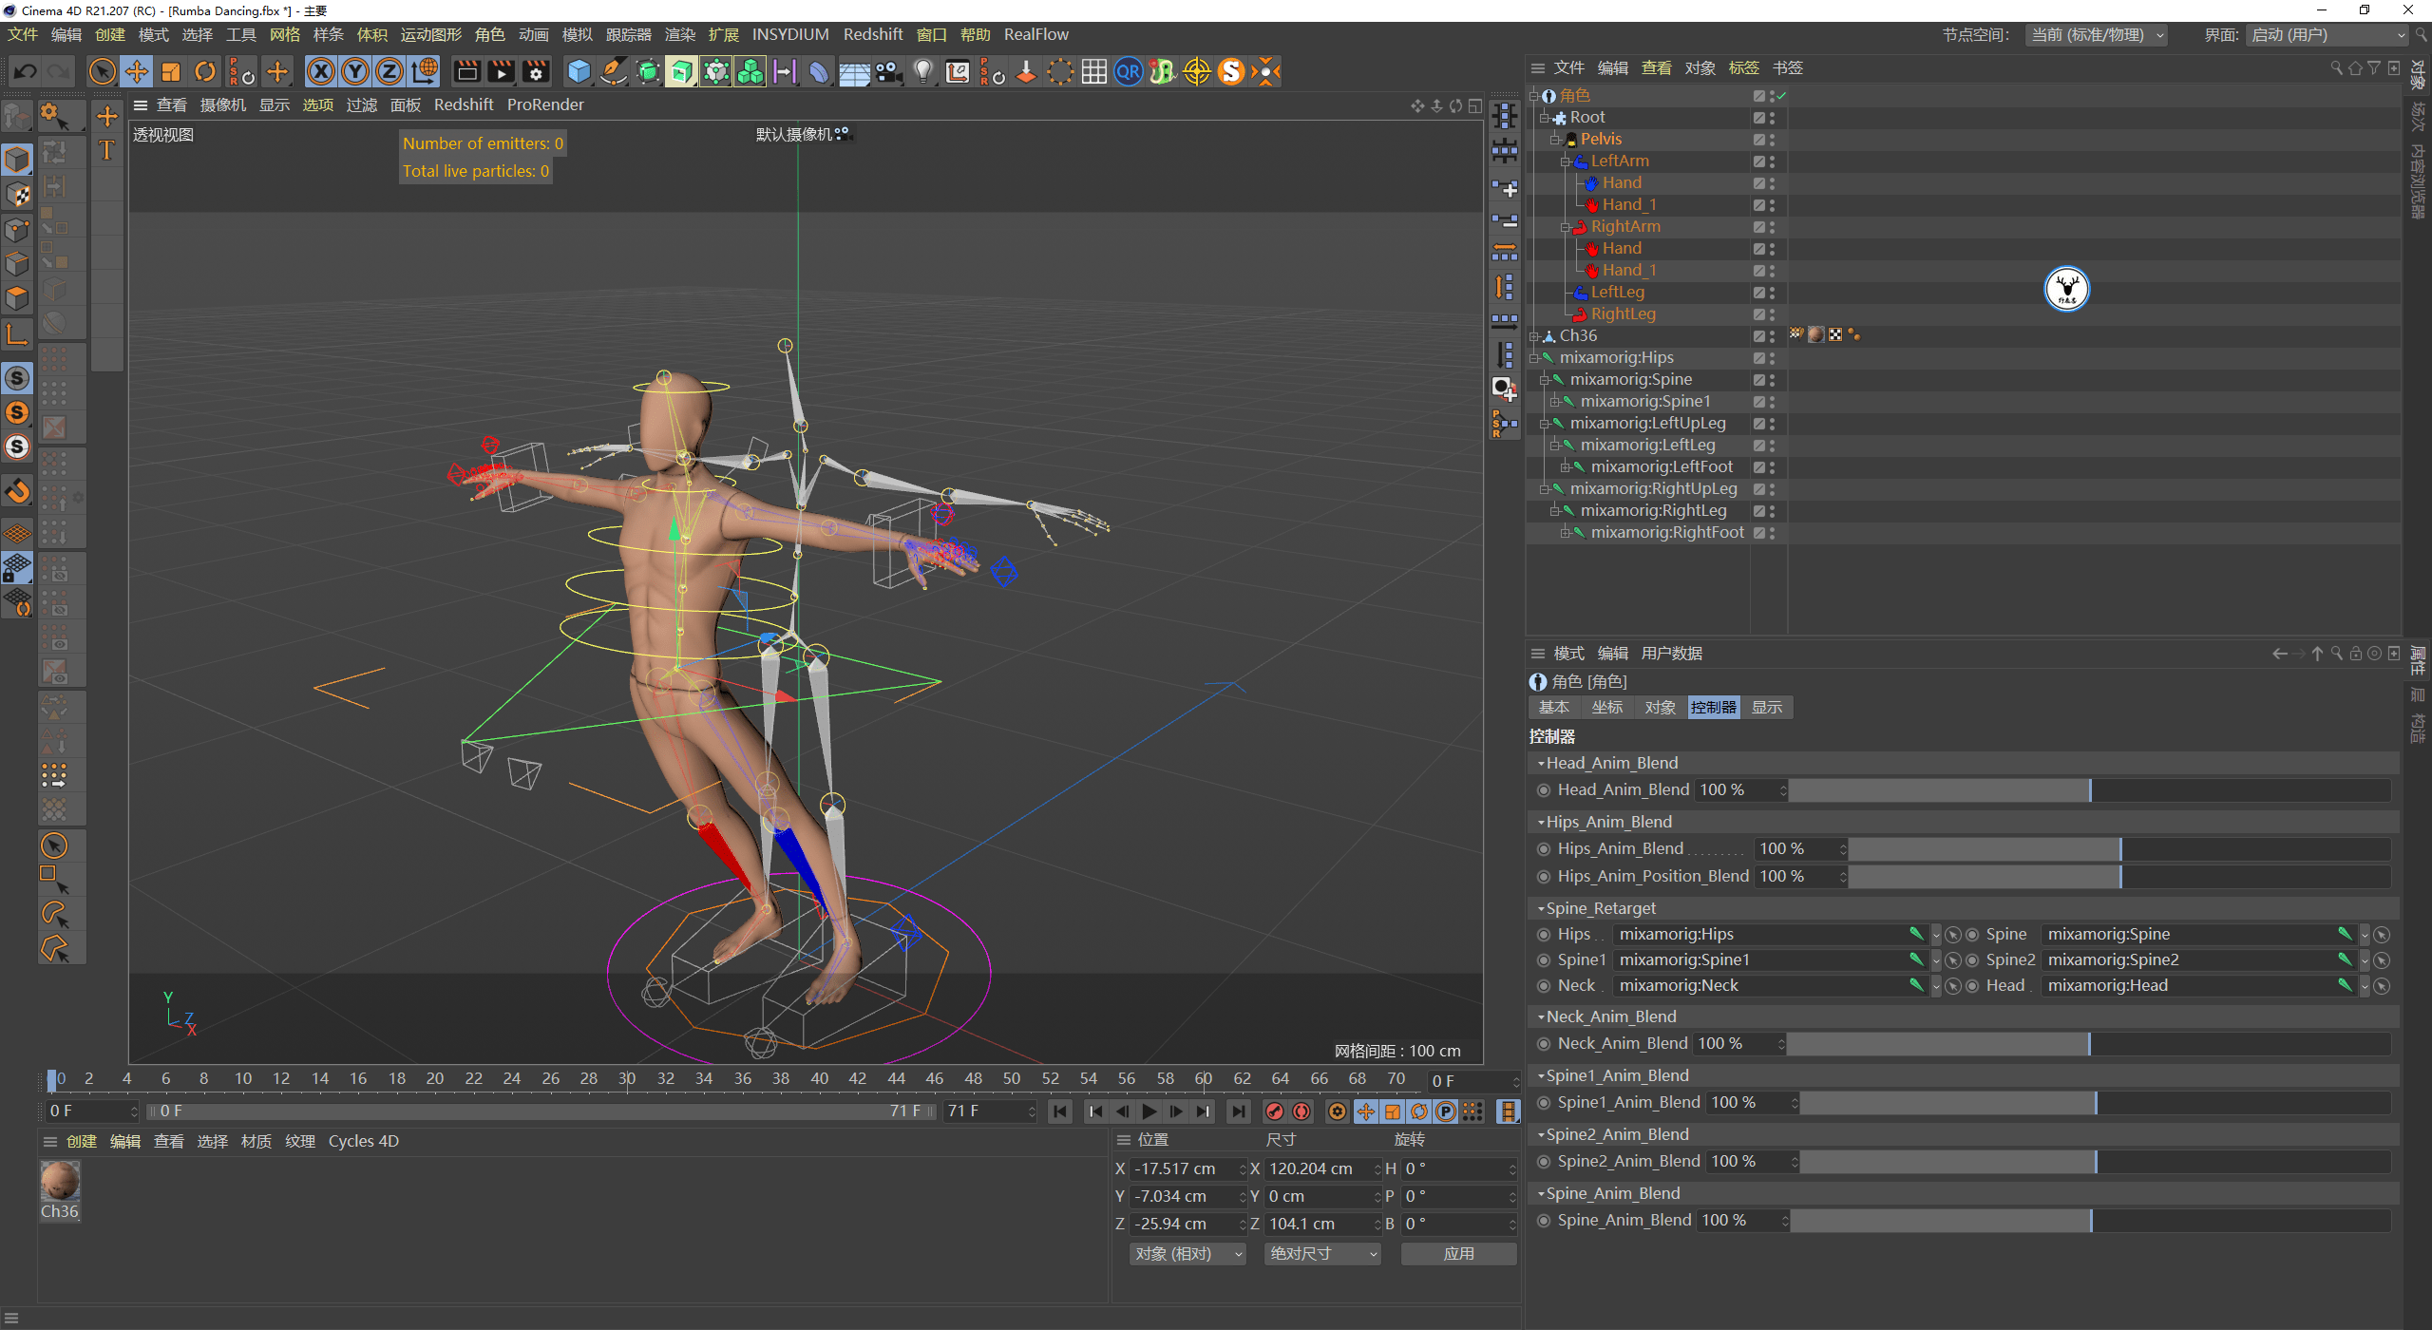Activate the Rotate tool
The image size is (2432, 1330).
tap(205, 71)
